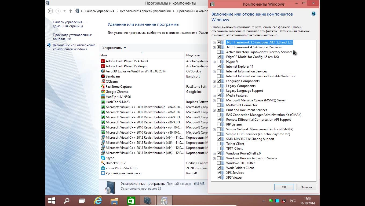Open Включение или отключение компонентов Windows link
The image size is (365, 206).
point(74,47)
